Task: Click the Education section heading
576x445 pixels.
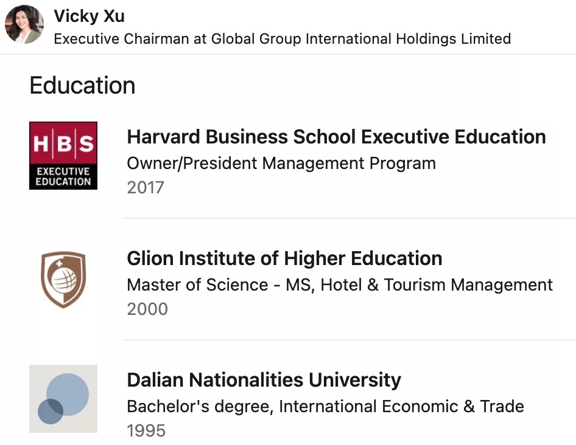Action: tap(83, 86)
